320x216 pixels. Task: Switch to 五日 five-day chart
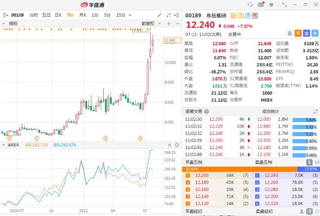point(46,15)
